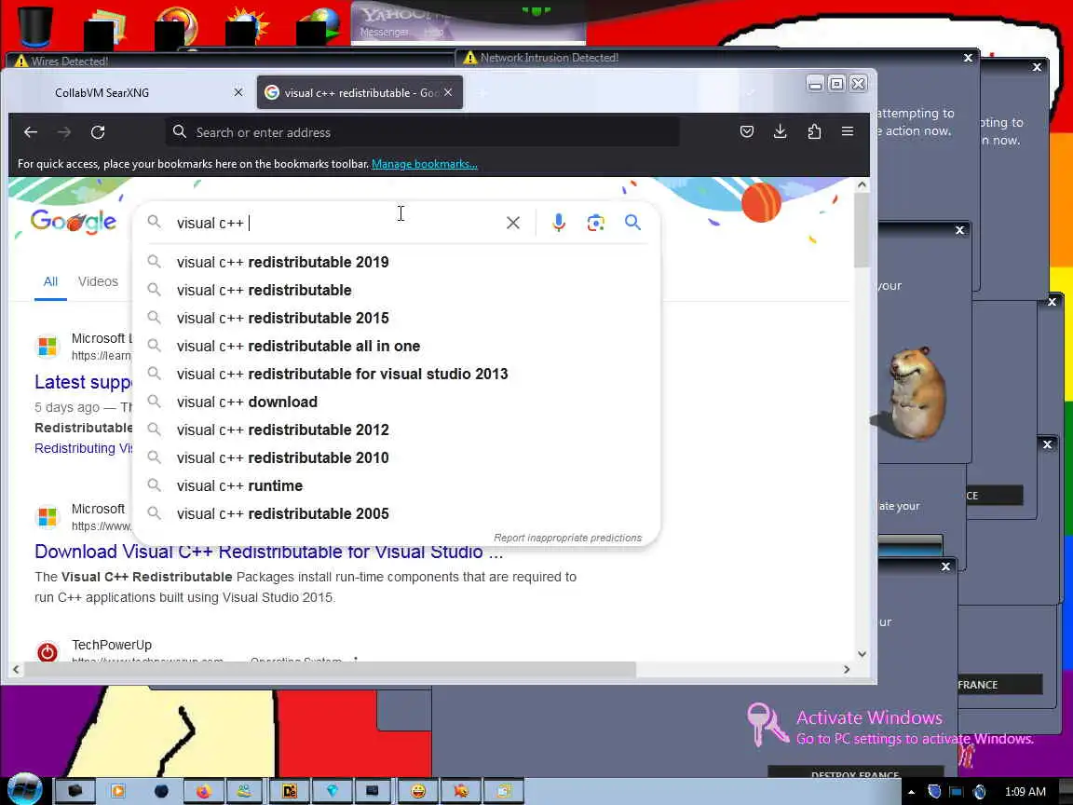Reload the current page
1073x805 pixels.
(98, 132)
